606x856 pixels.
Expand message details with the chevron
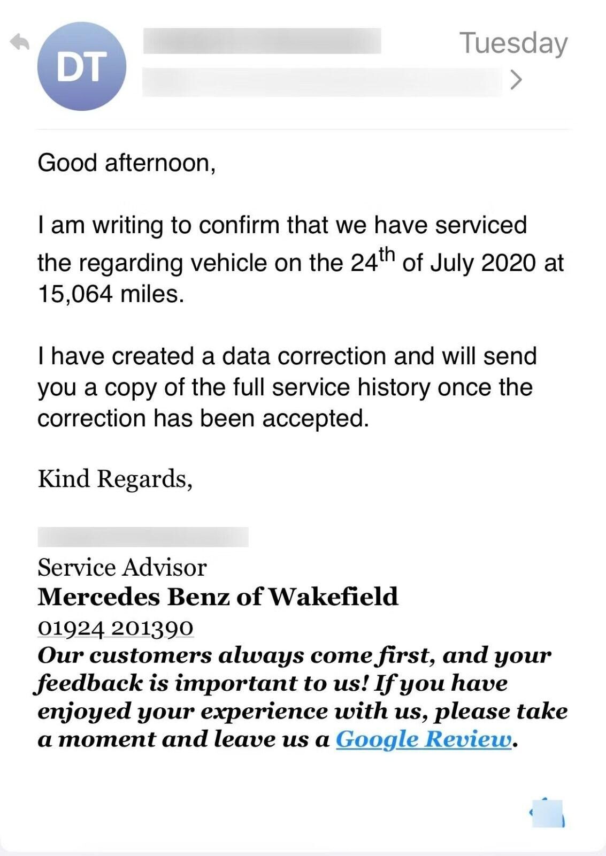(x=516, y=80)
